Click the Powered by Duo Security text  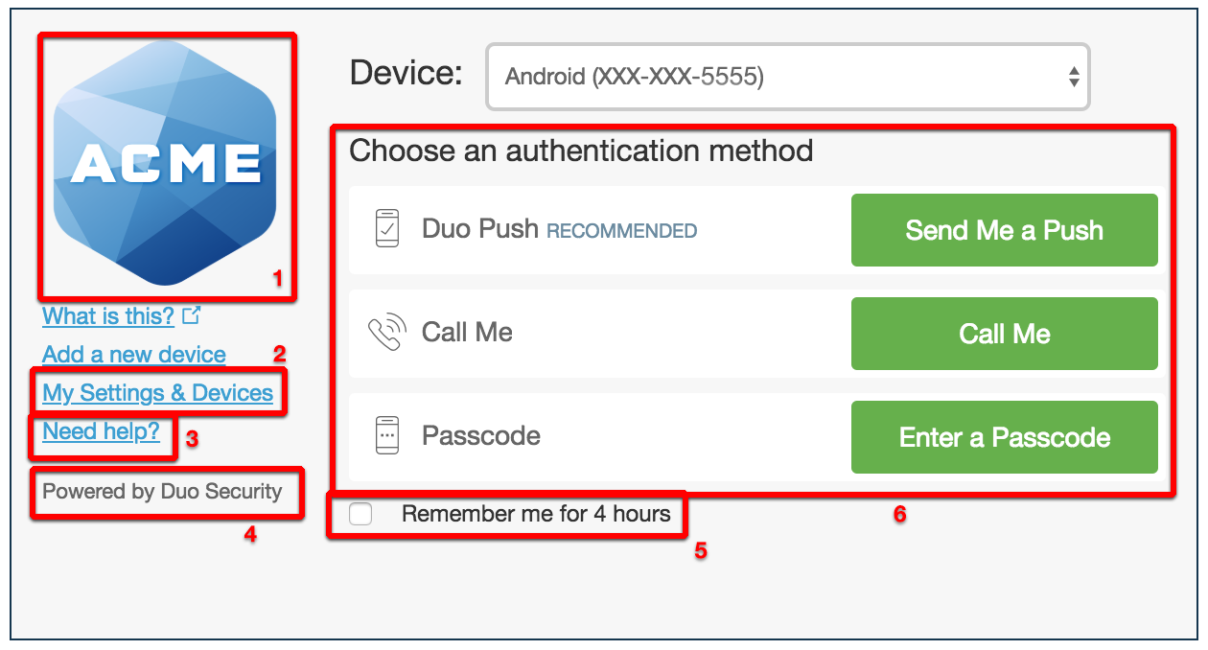click(x=161, y=491)
